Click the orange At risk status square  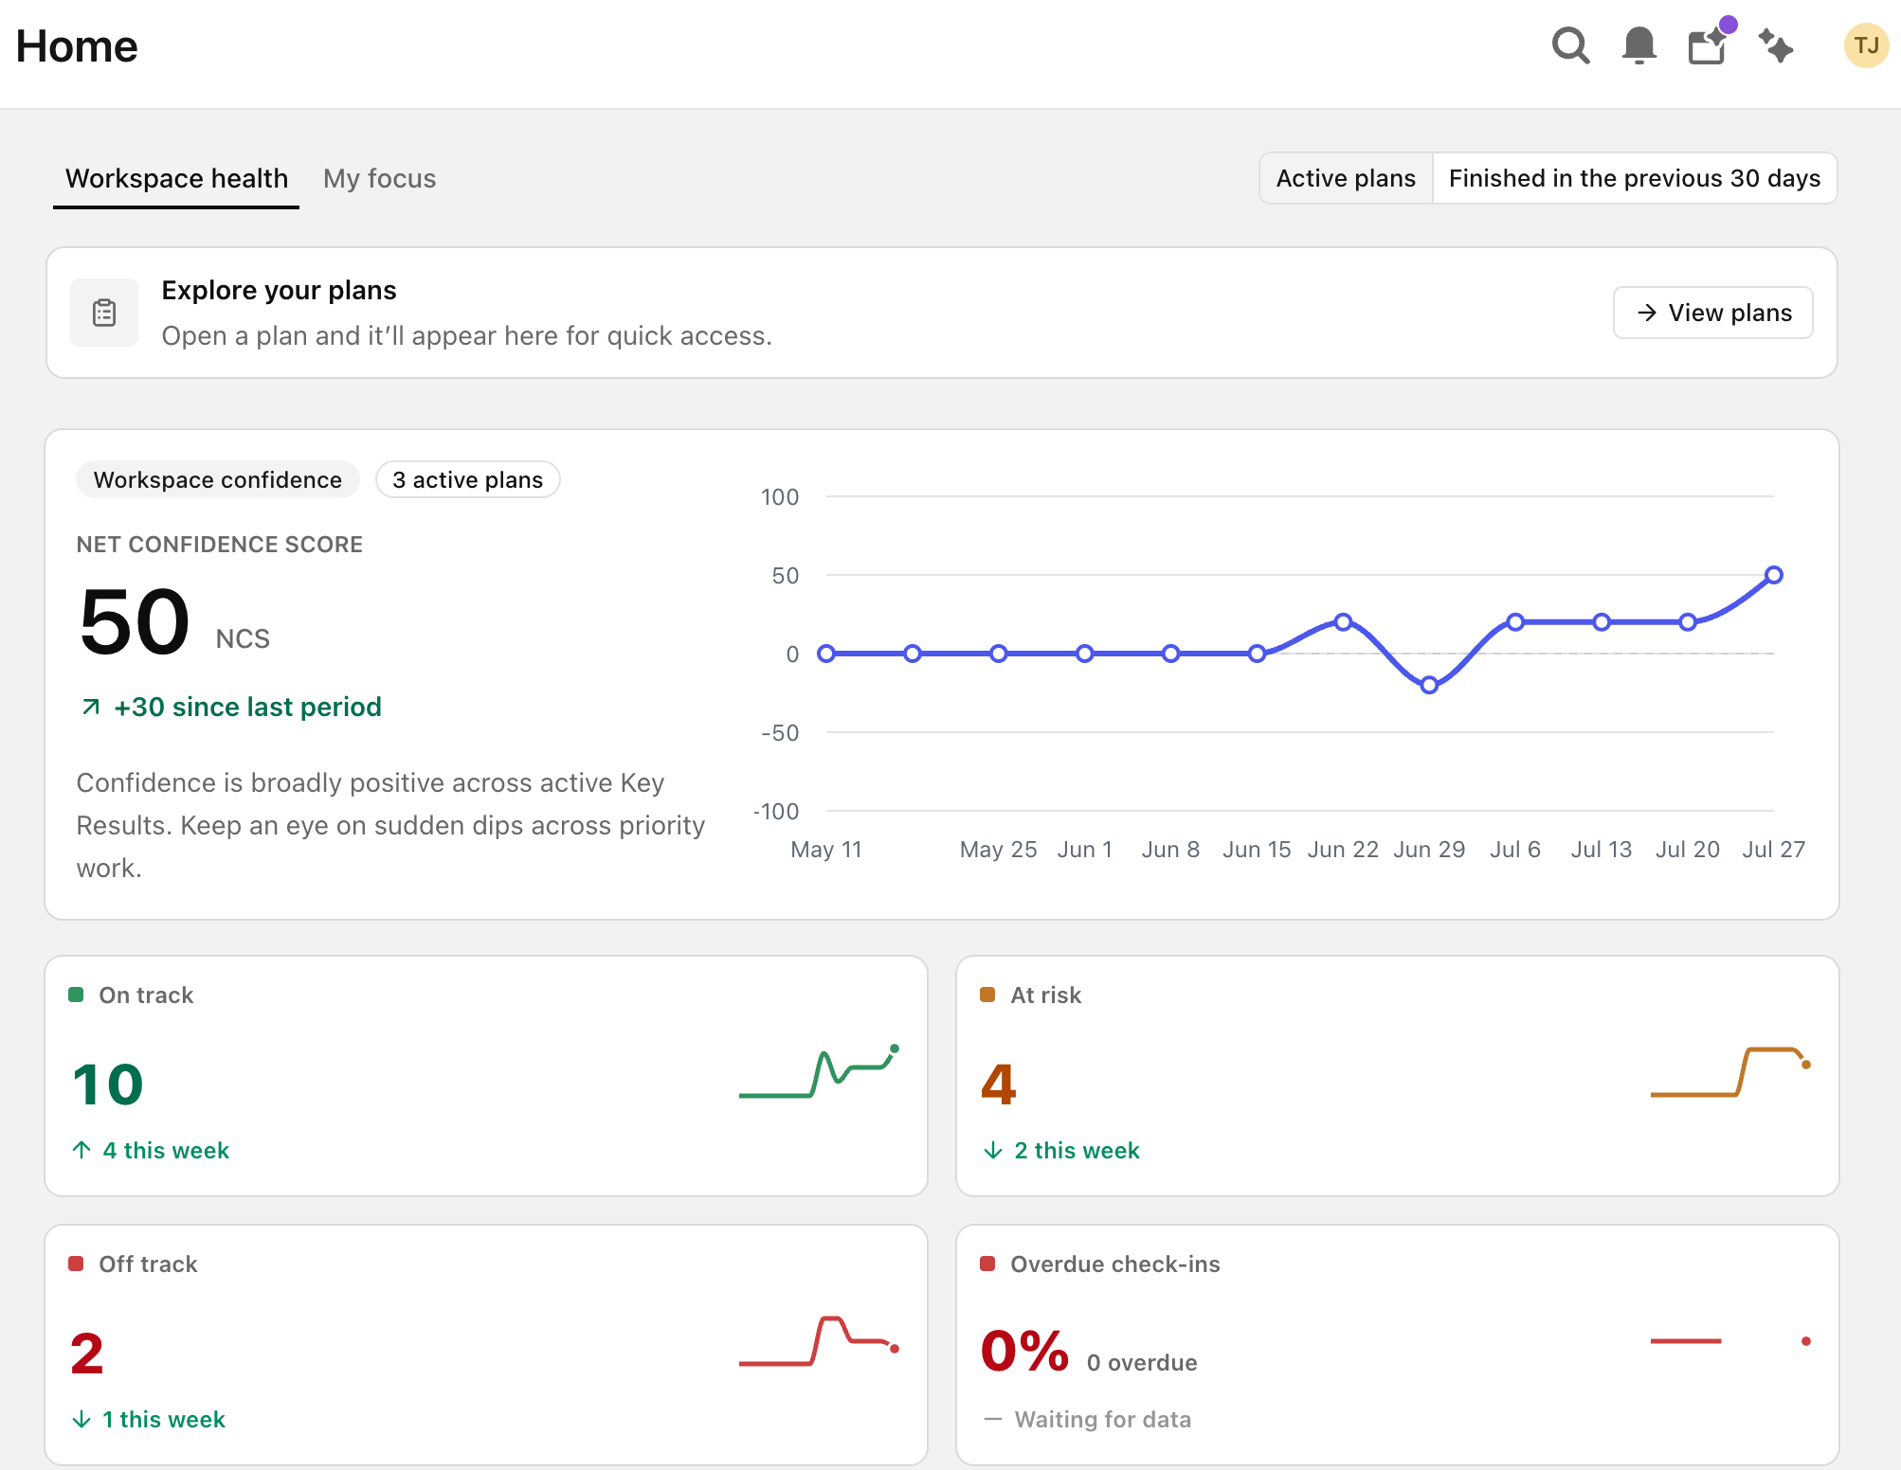pyautogui.click(x=987, y=995)
